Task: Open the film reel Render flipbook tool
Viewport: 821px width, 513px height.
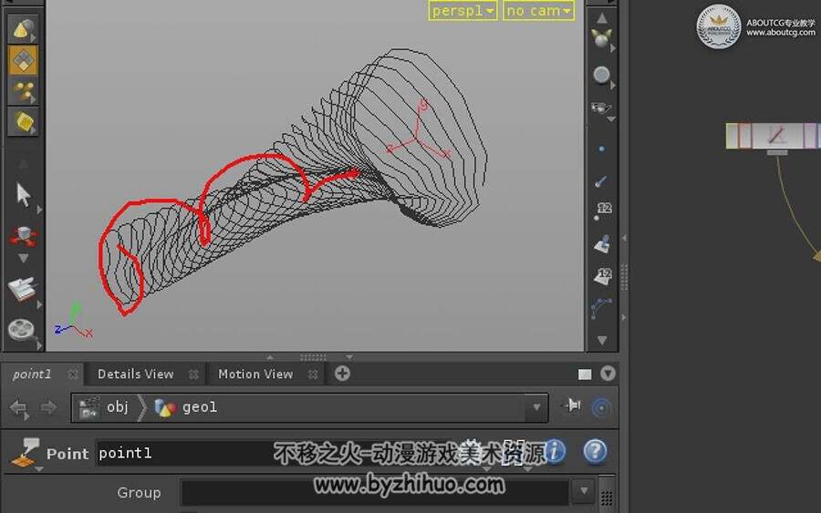Action: (22, 330)
